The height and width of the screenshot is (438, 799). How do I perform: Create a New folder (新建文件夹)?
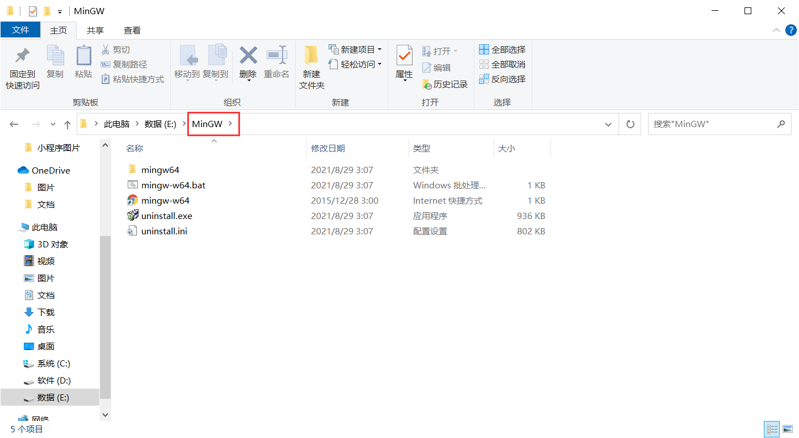312,68
